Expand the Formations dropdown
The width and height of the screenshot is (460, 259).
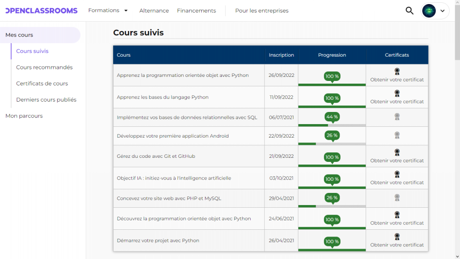click(x=108, y=10)
